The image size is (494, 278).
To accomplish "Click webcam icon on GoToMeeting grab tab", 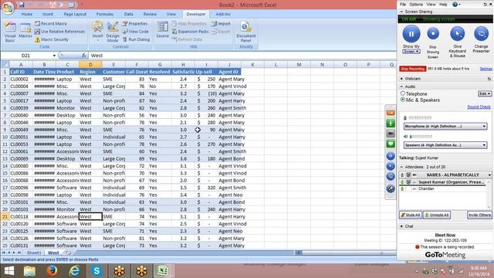I will [x=391, y=134].
